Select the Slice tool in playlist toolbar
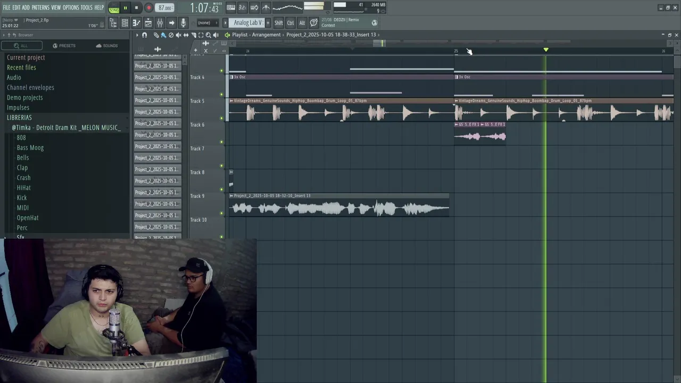 pos(193,35)
